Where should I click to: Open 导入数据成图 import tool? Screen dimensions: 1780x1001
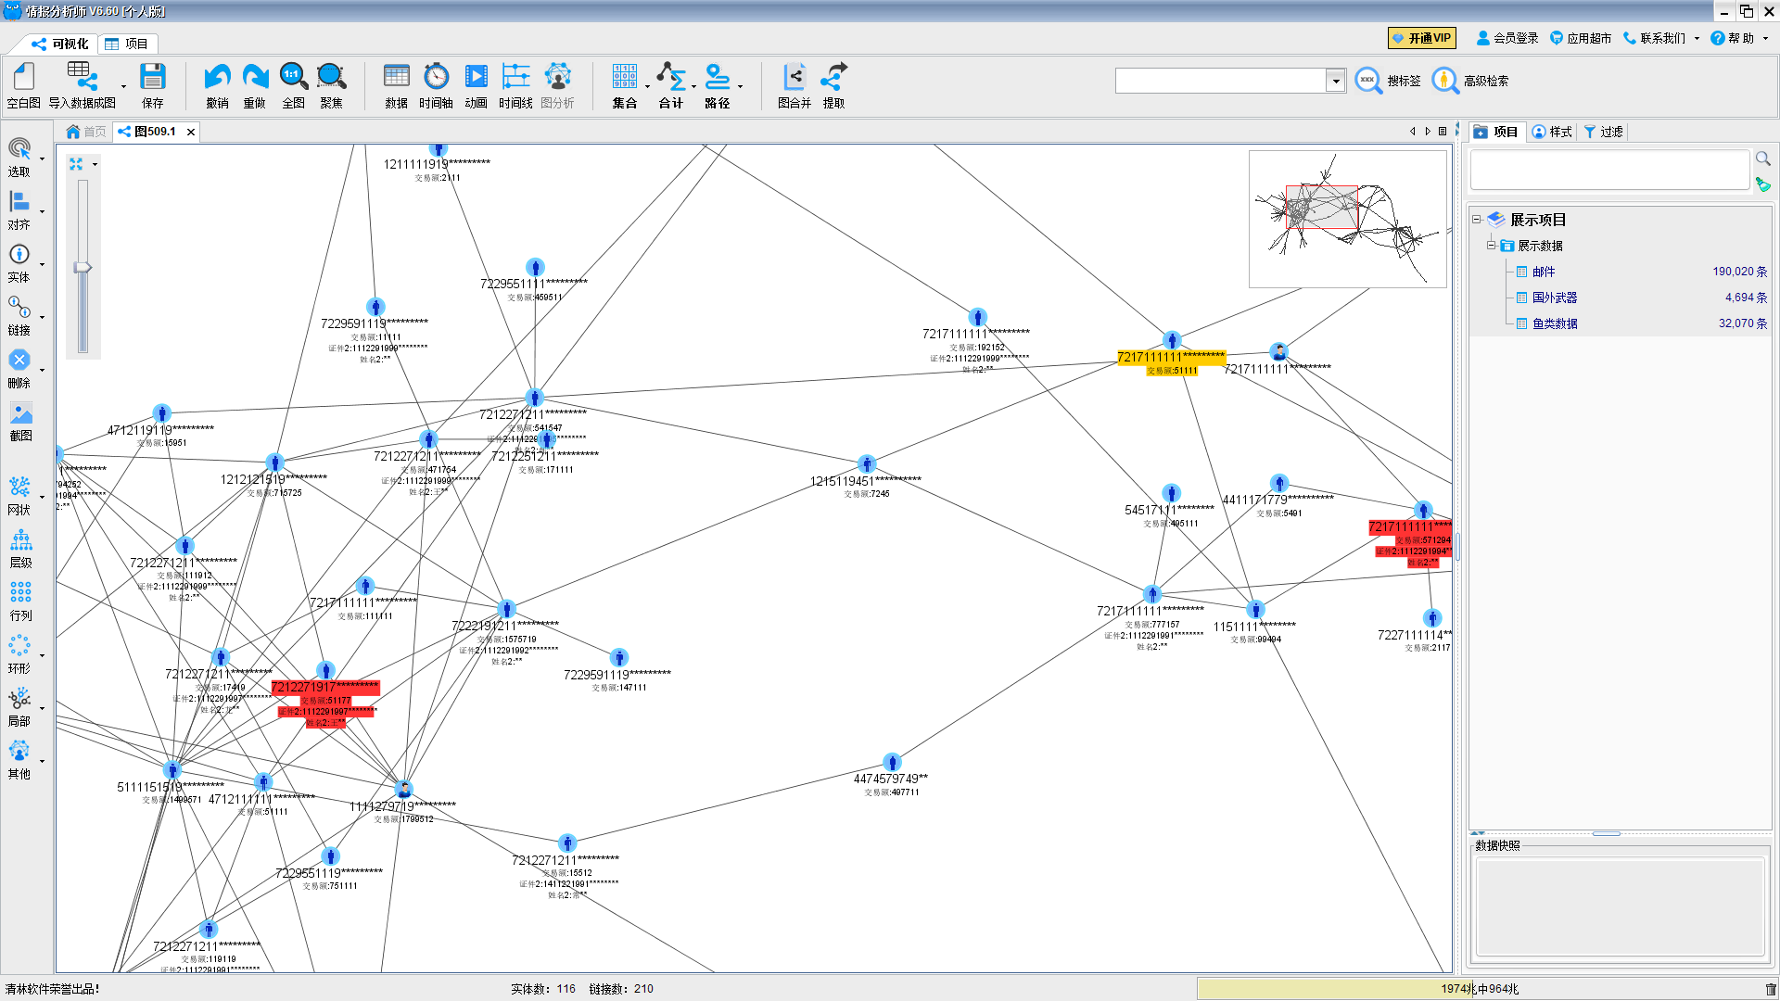[x=82, y=86]
